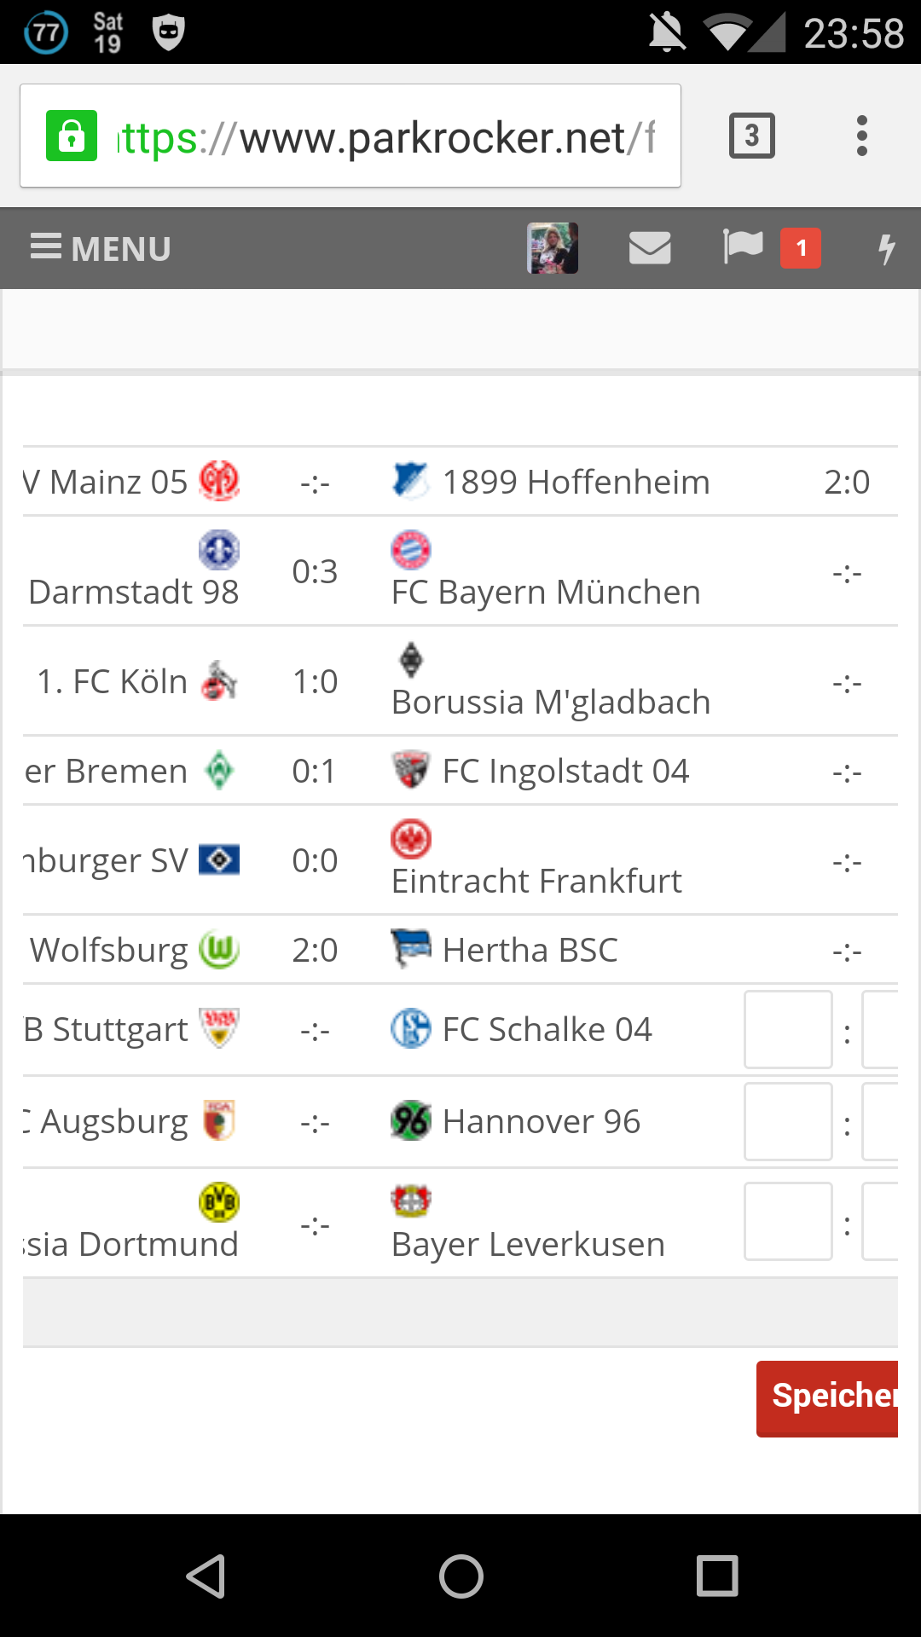Tap the Android back navigation button

point(206,1576)
